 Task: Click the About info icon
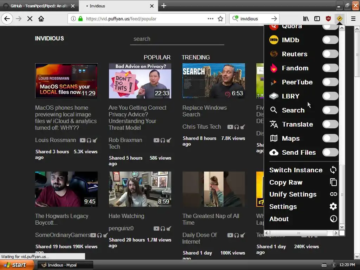(x=333, y=219)
